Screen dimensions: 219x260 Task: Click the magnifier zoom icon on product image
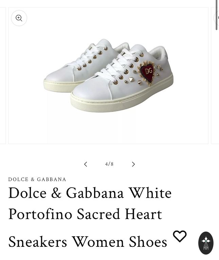coord(19,18)
